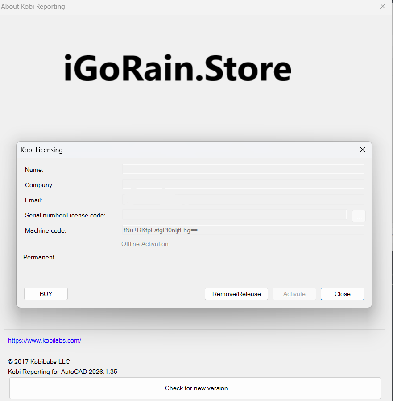
Task: Click the Kobi Licensing title bar
Action: pyautogui.click(x=178, y=150)
